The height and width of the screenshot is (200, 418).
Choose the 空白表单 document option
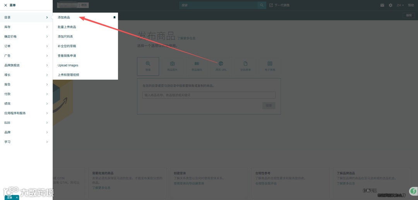245,66
